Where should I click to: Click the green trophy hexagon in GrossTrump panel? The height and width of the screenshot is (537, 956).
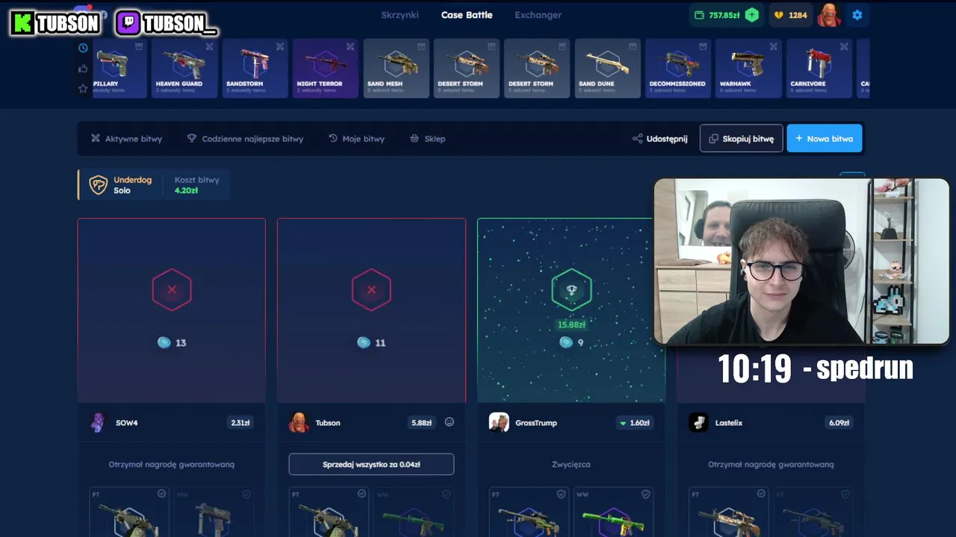tap(571, 289)
